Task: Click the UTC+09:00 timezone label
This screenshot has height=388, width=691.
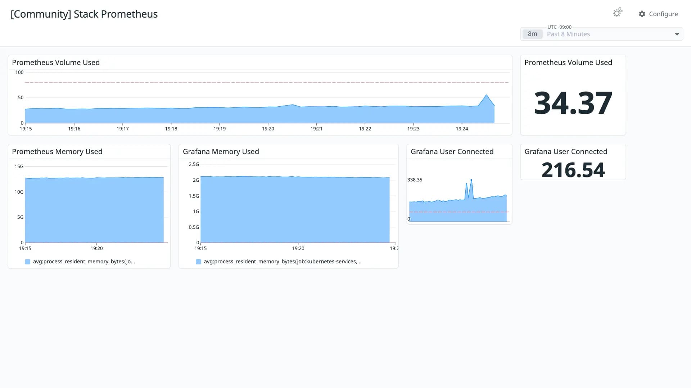Action: coord(559,27)
